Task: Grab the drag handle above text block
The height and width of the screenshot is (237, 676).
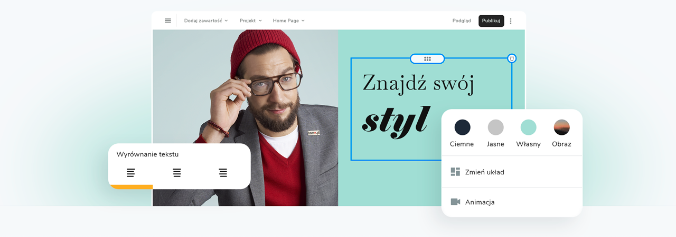Action: [427, 59]
